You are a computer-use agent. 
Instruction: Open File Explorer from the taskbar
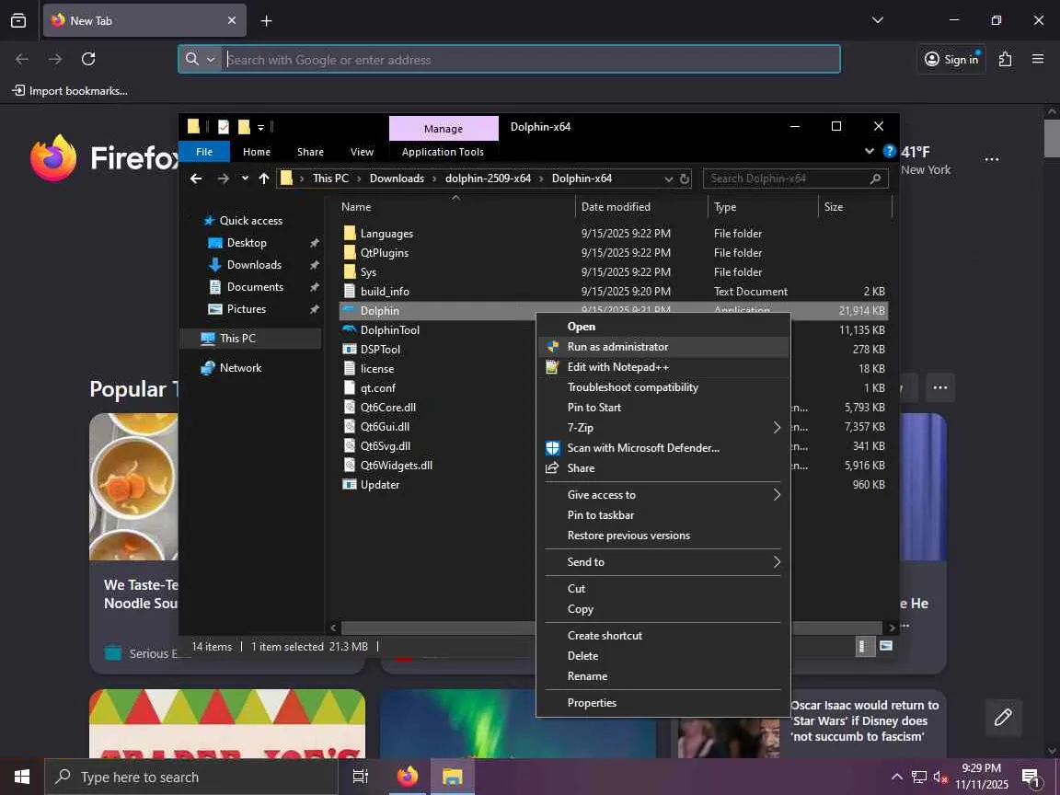tap(452, 777)
